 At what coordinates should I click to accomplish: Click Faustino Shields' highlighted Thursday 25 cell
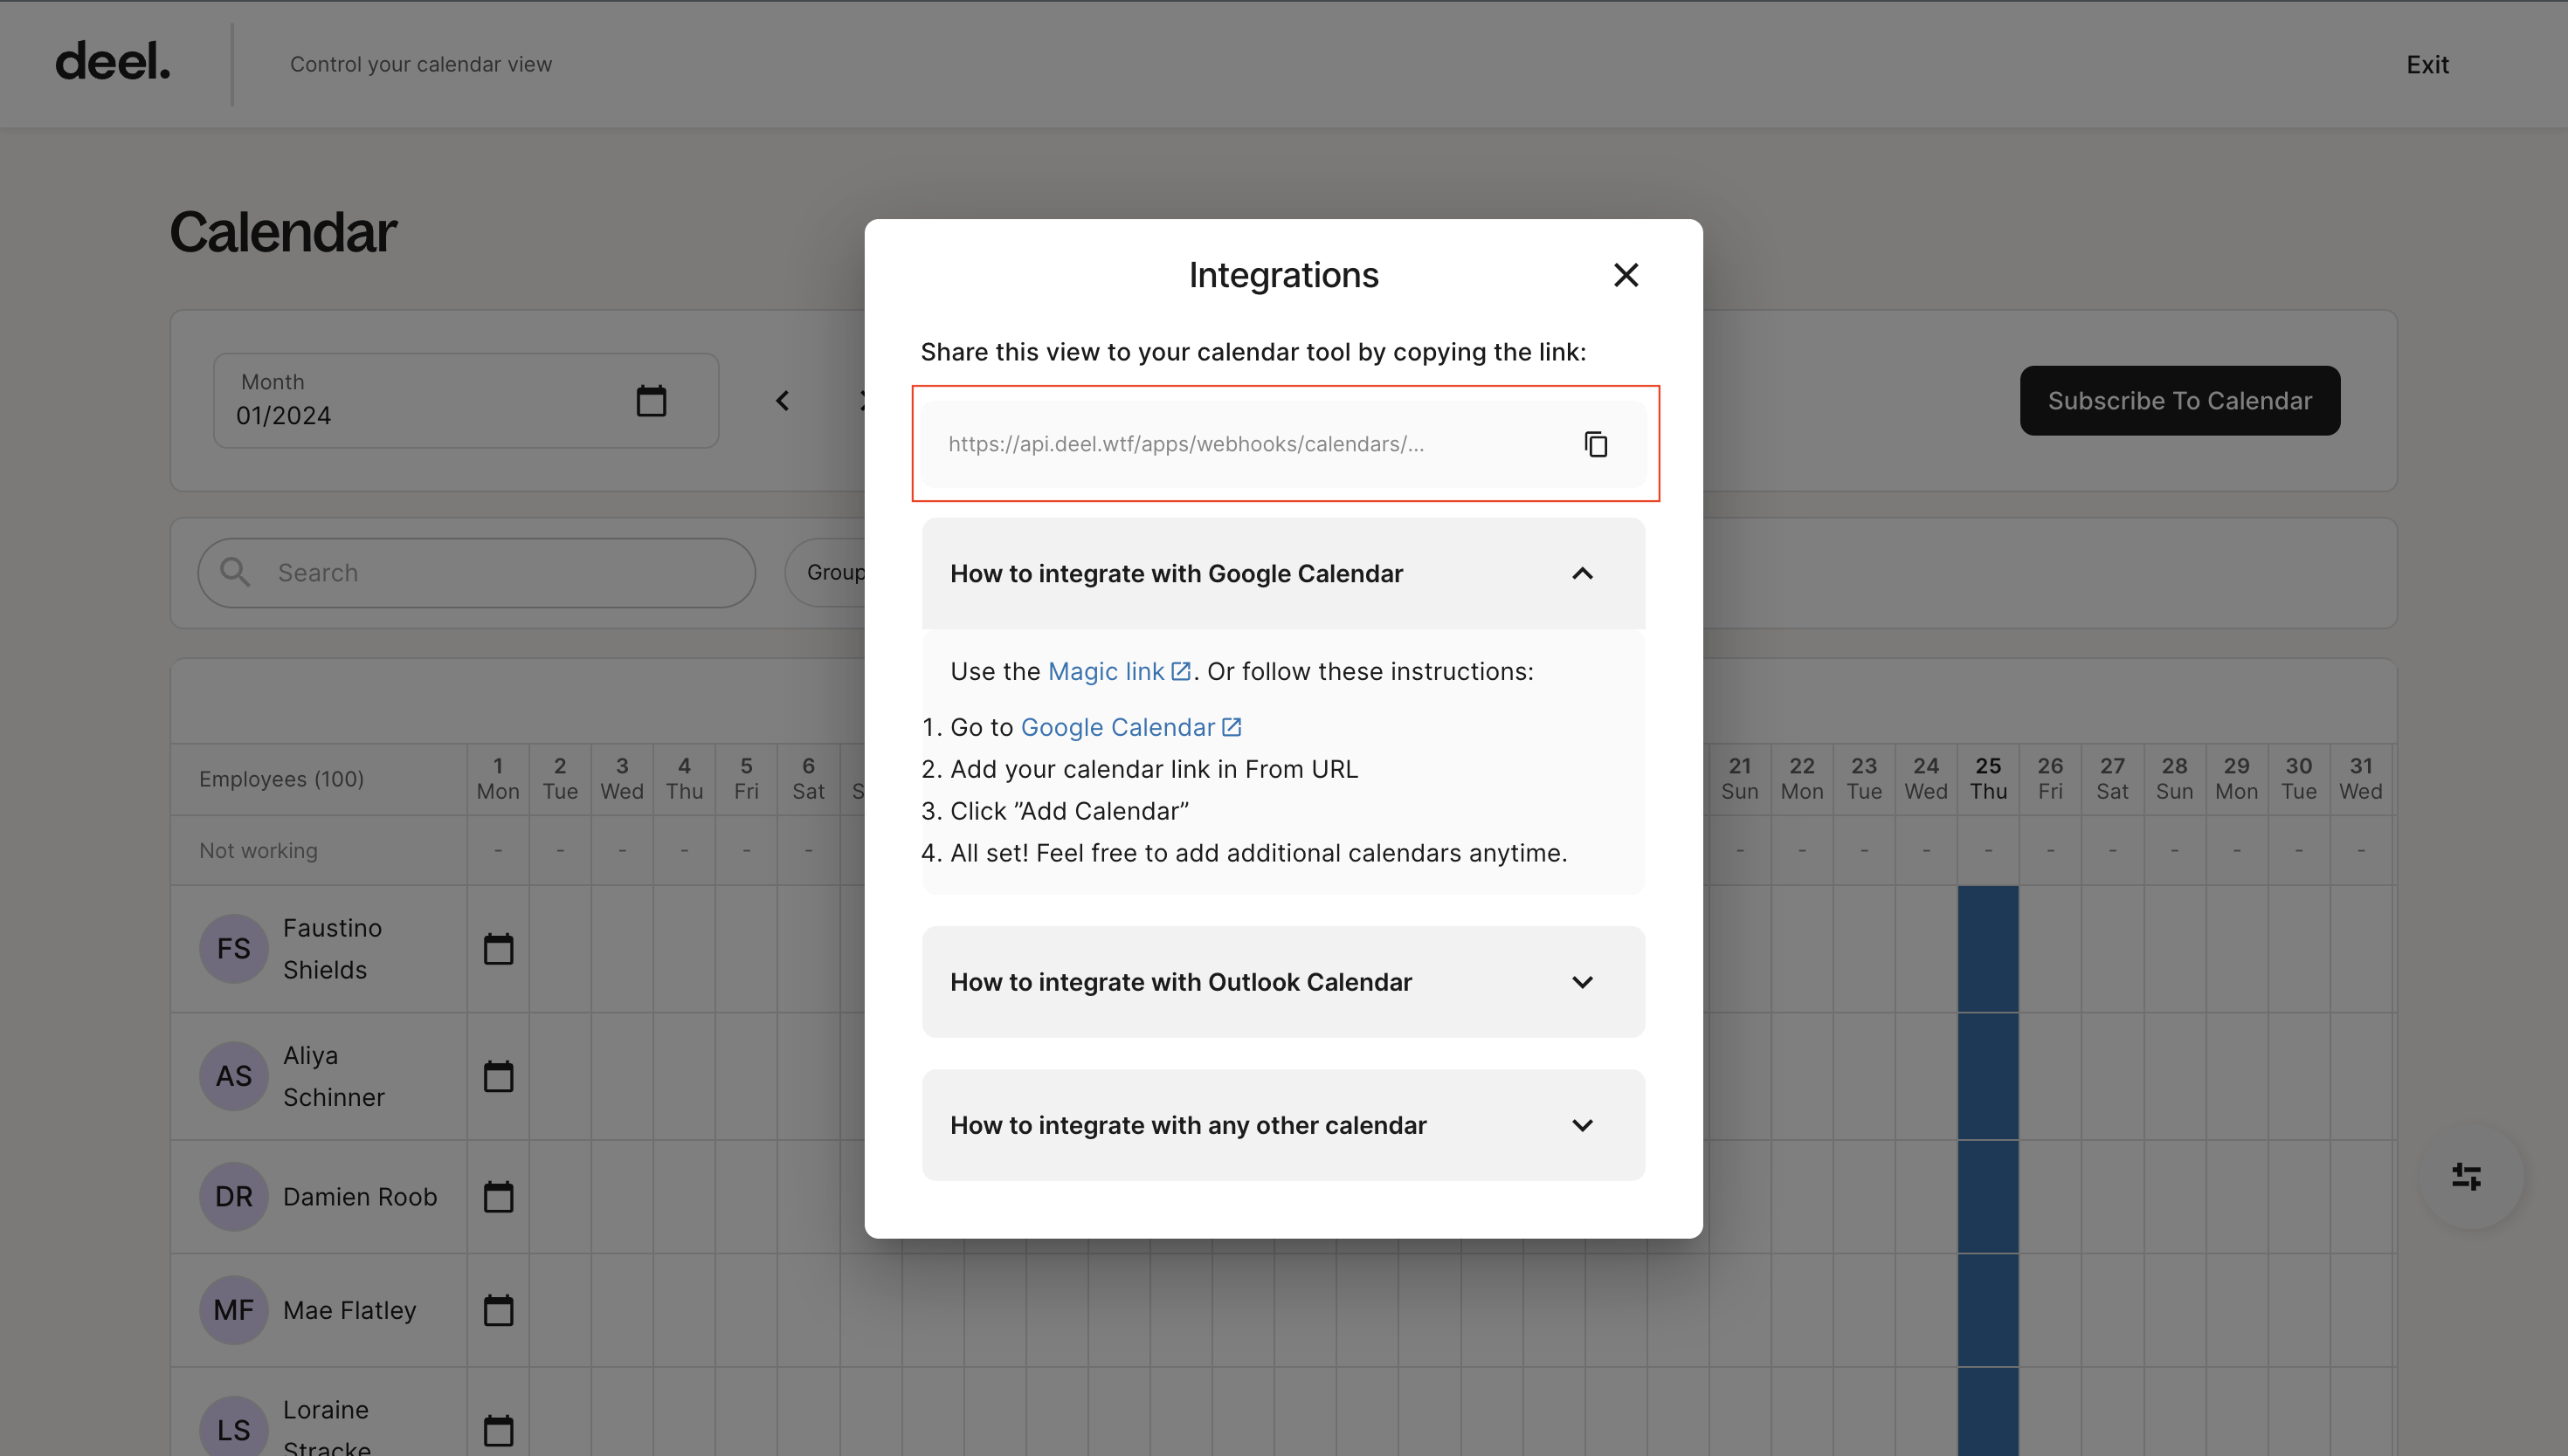click(1988, 948)
